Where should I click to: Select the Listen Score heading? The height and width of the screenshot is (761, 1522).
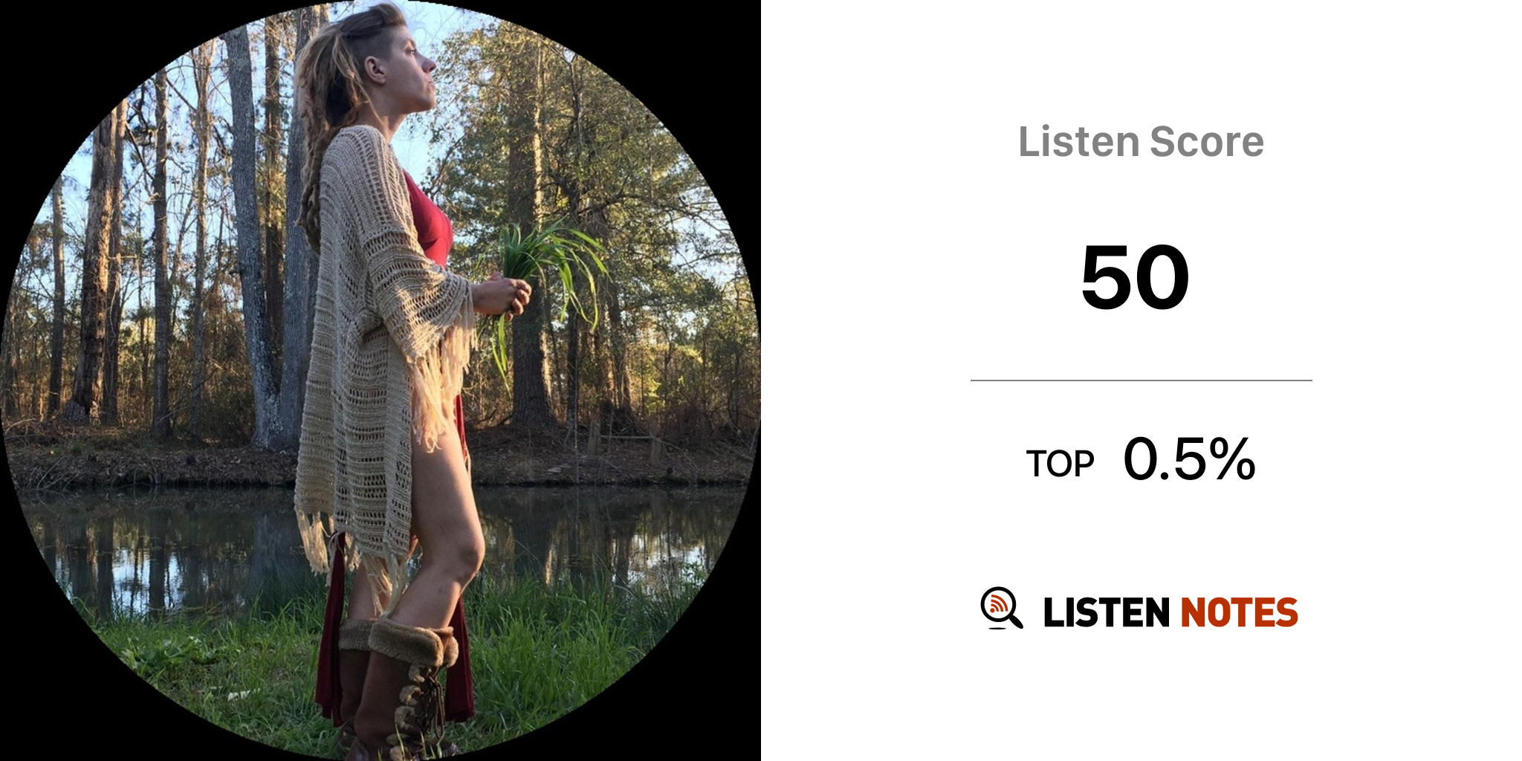(1141, 142)
